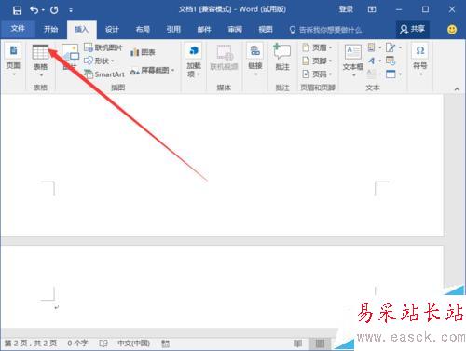Screen dimensions: 466x351
Task: Collapse the ribbon with the chevron
Action: 457,89
